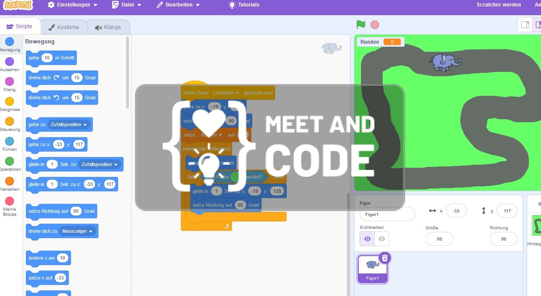Click the Bewegung heading in the block palette

point(40,42)
